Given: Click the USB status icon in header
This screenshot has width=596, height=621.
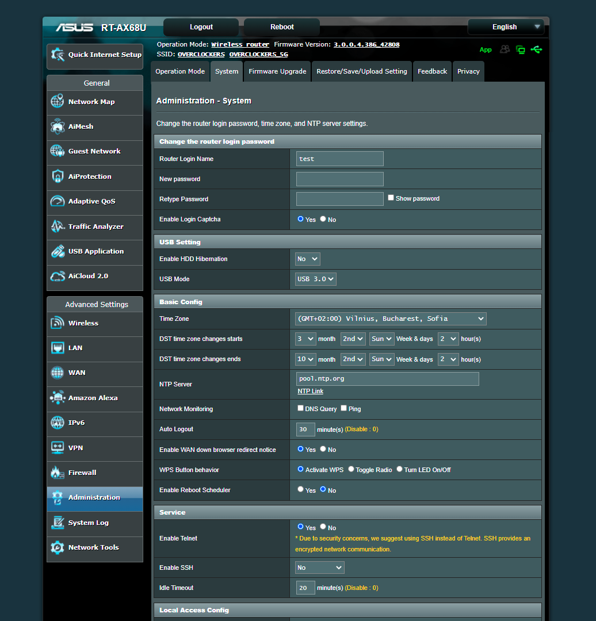Looking at the screenshot, I should pos(536,49).
